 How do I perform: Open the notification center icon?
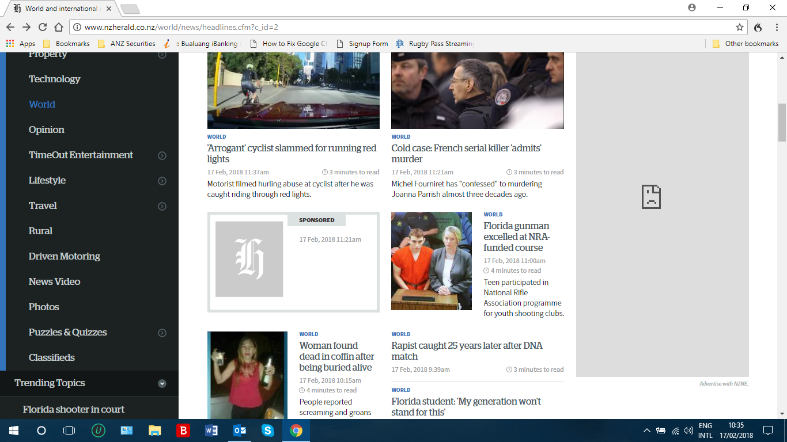click(x=767, y=430)
